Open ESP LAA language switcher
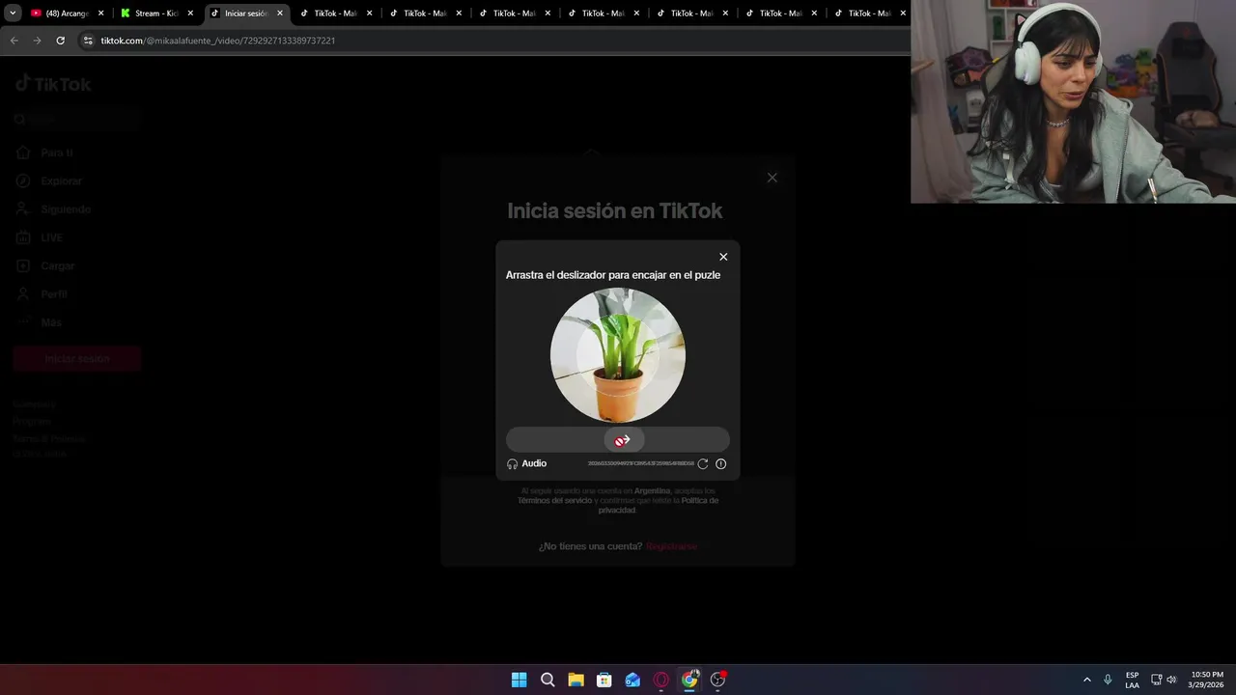The height and width of the screenshot is (695, 1236). [1132, 680]
